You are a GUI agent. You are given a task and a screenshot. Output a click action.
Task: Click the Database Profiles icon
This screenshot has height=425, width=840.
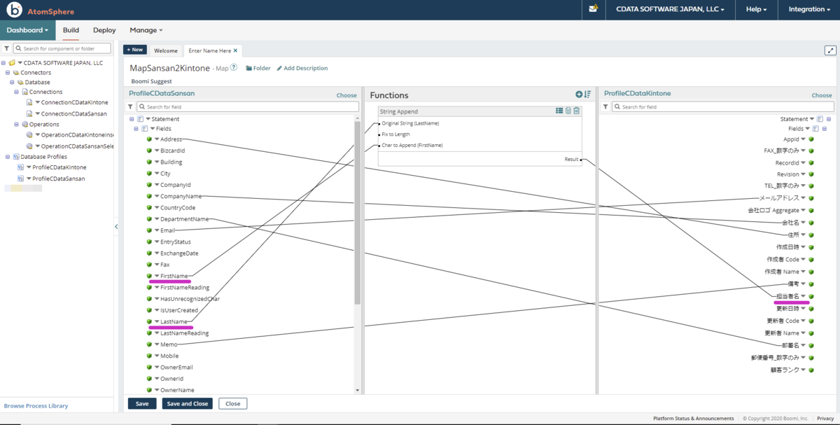tap(15, 157)
